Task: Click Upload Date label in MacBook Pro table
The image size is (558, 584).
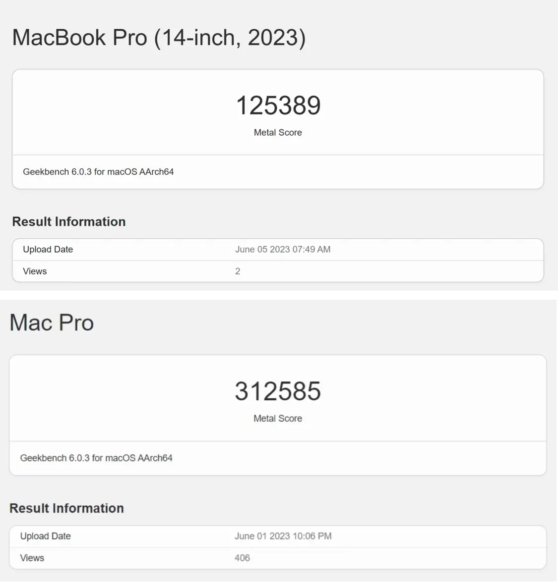Action: click(48, 249)
